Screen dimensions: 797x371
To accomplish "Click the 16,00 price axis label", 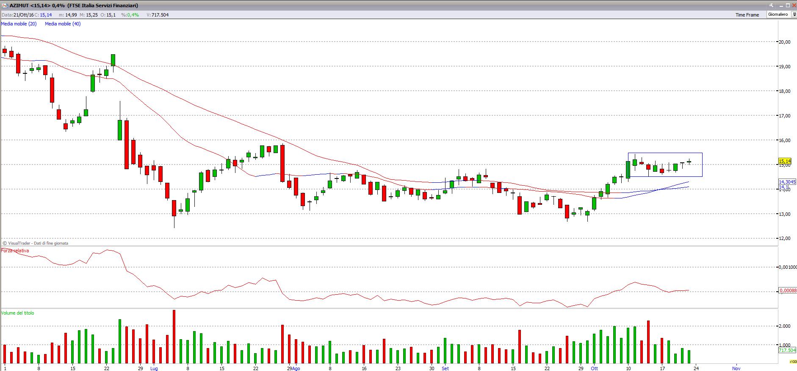I will [785, 140].
